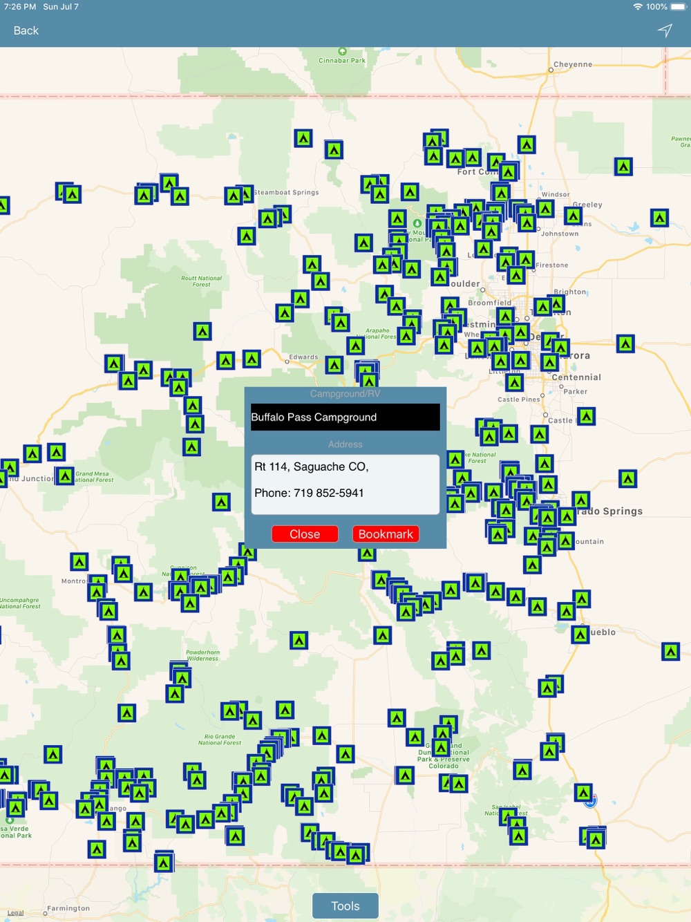
Task: Select campground marker right below Brighton label
Action: pos(557,303)
